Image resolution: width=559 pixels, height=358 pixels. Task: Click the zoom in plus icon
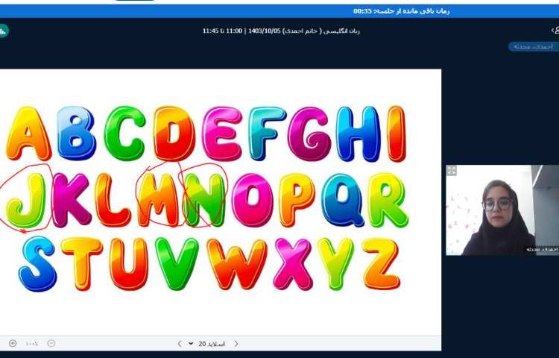pyautogui.click(x=13, y=343)
